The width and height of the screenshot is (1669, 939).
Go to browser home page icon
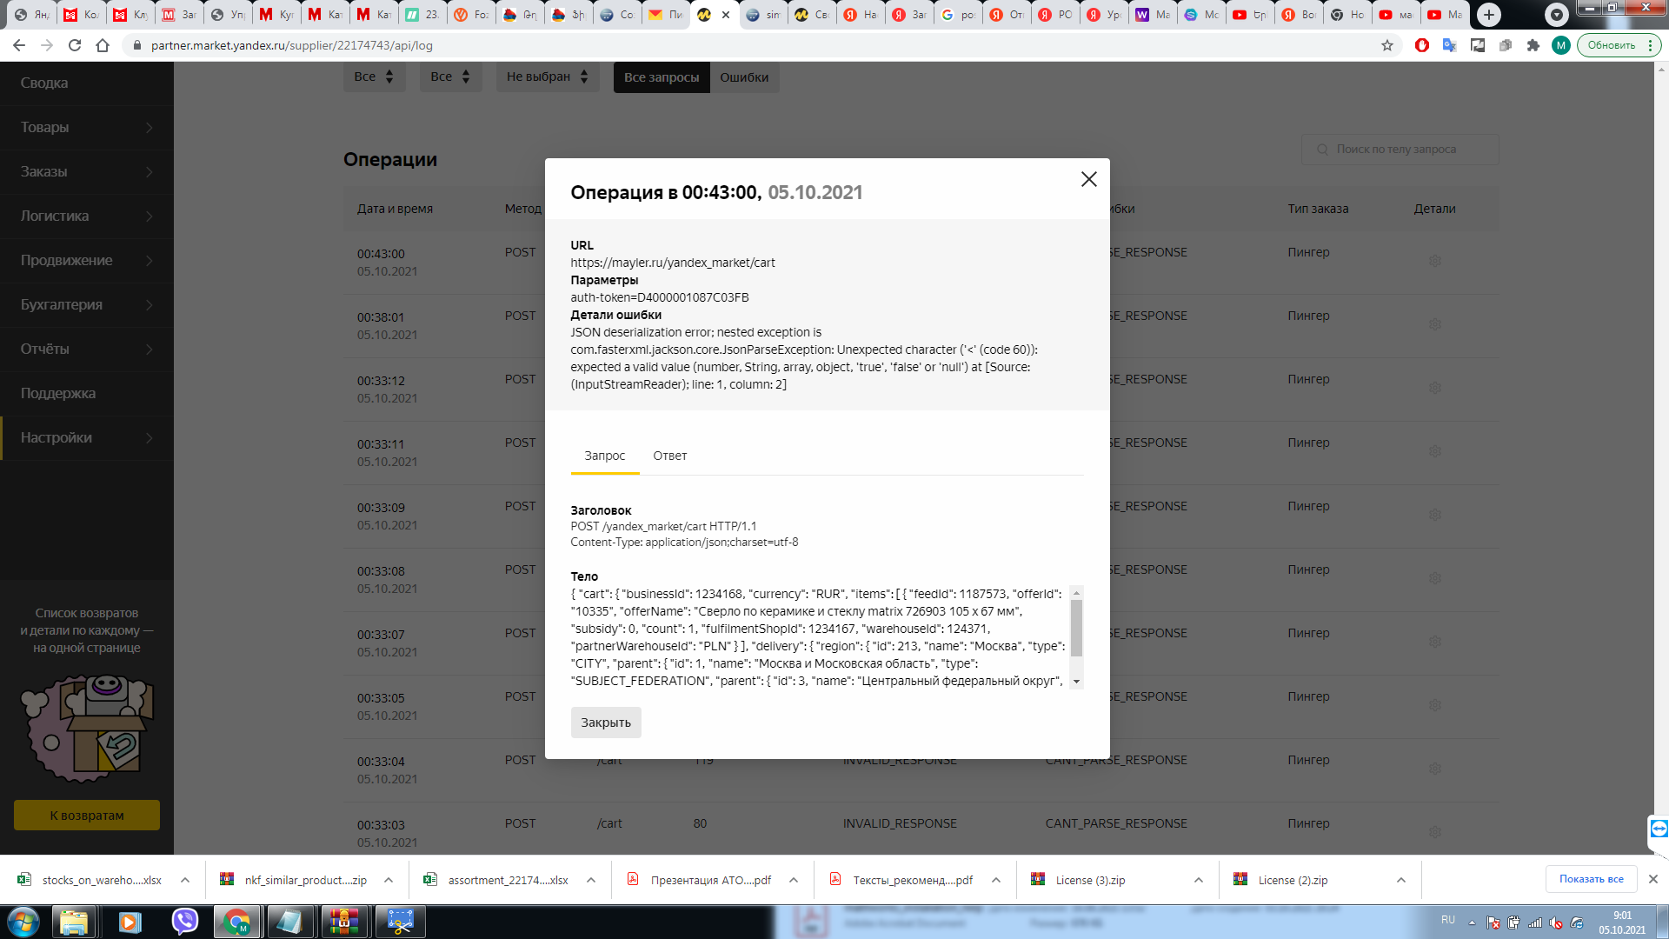coord(103,45)
